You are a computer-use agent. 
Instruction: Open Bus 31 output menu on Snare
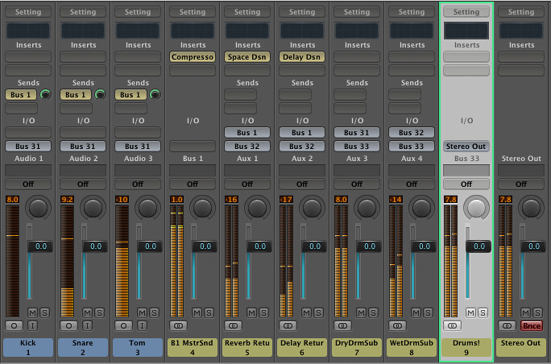[83, 147]
